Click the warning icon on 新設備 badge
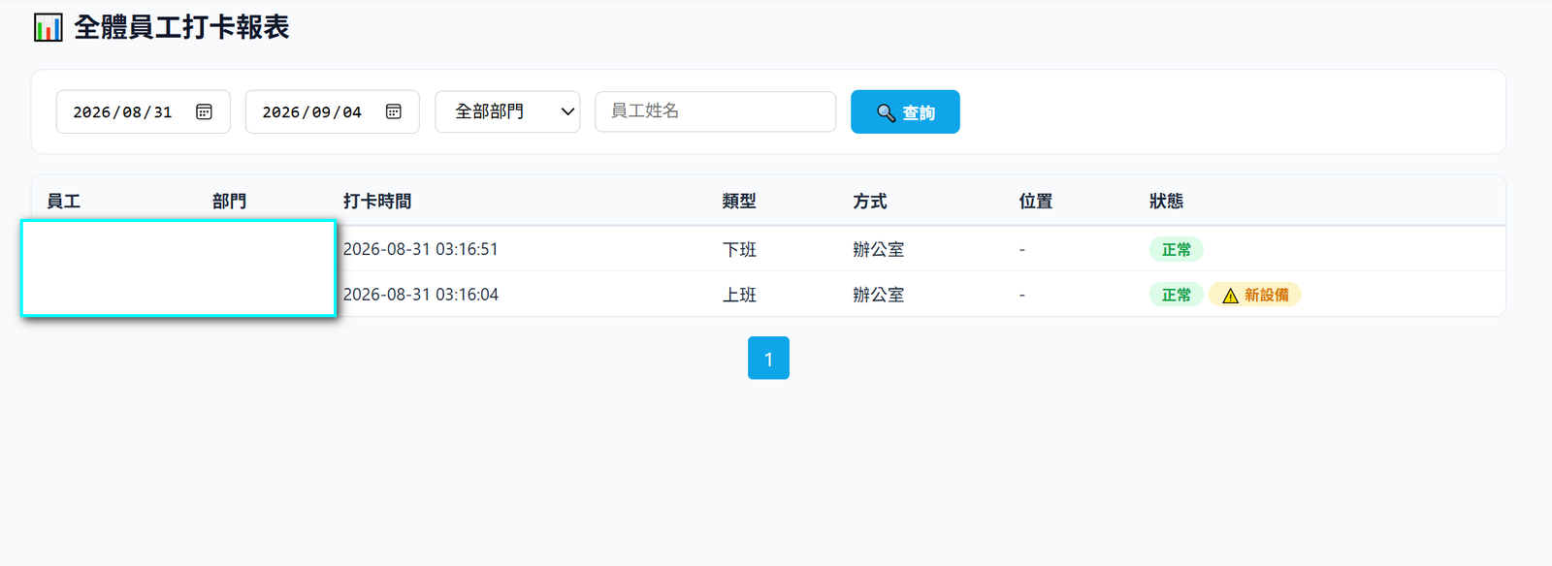Image resolution: width=1552 pixels, height=566 pixels. click(1230, 296)
